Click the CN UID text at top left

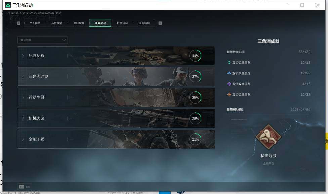(34, 13)
